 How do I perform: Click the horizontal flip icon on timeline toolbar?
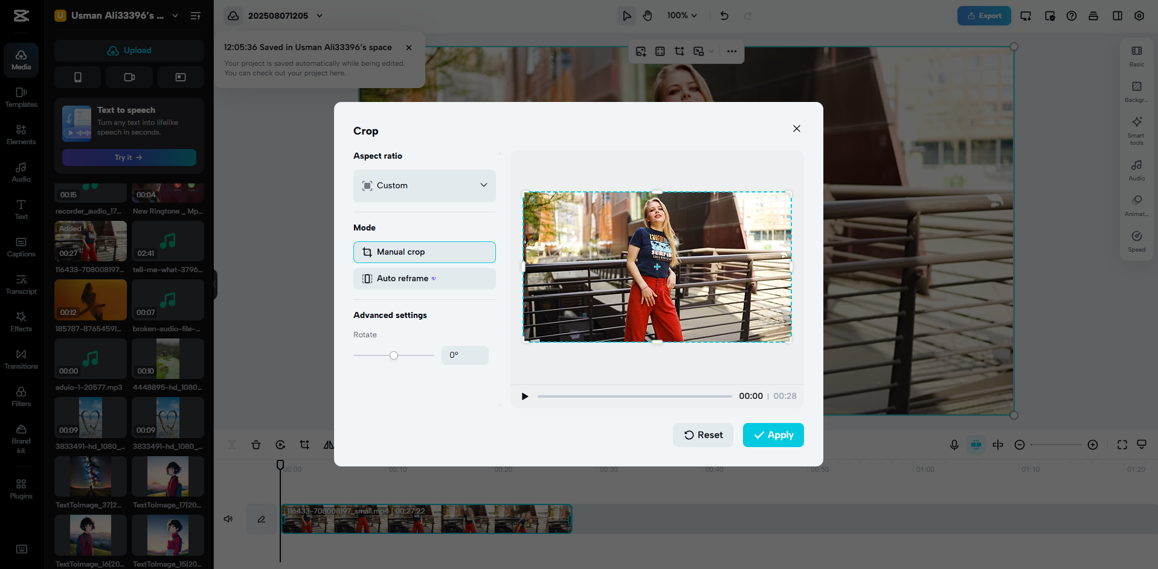point(329,445)
